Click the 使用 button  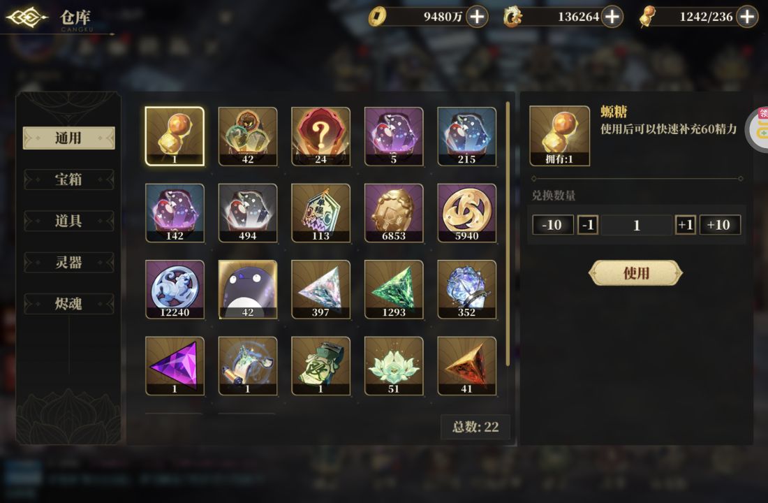636,273
